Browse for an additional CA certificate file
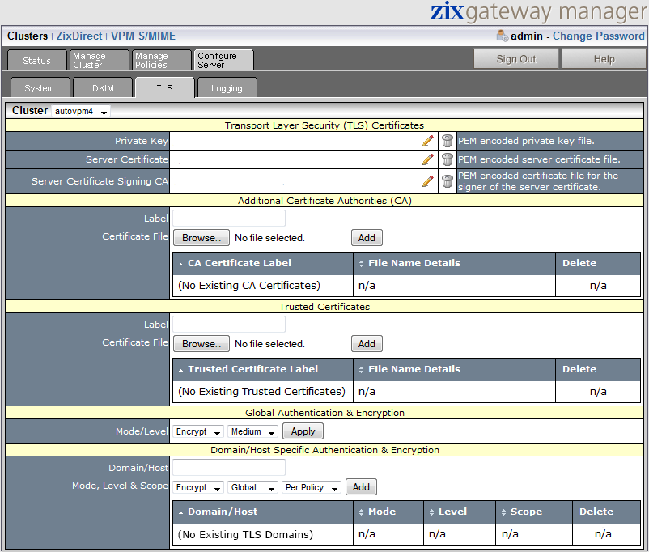Viewport: 649px width, 552px height. point(201,238)
